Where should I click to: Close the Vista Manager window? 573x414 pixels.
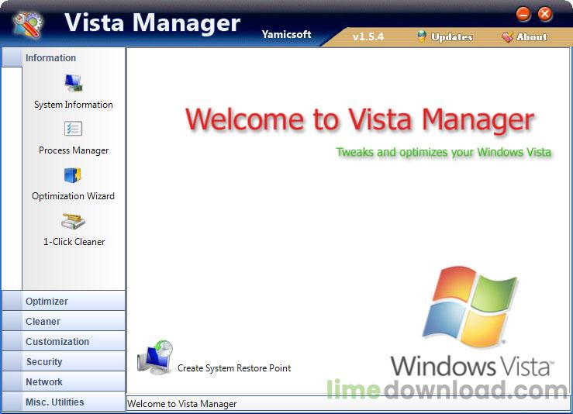point(545,14)
